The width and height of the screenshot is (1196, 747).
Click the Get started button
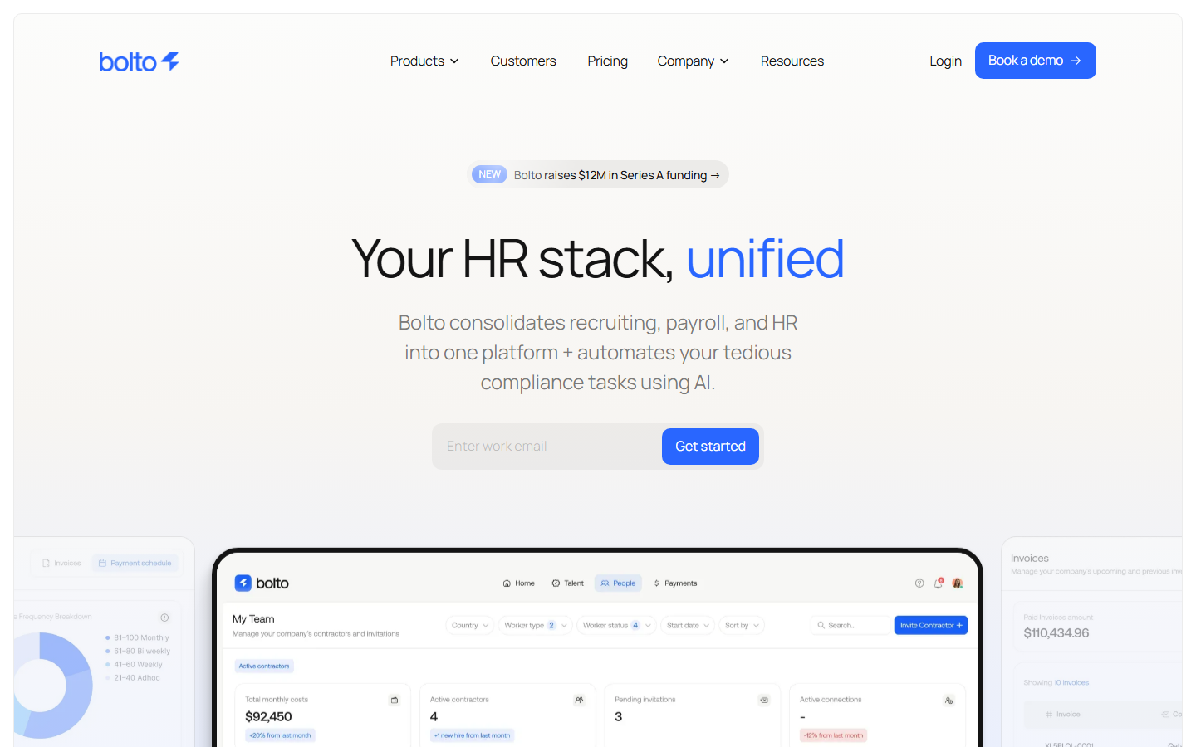point(710,447)
